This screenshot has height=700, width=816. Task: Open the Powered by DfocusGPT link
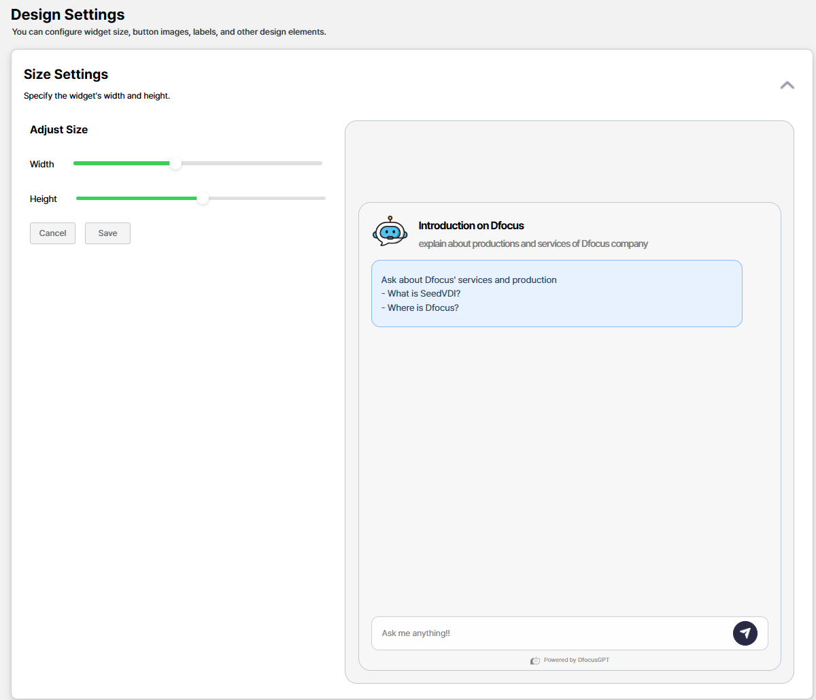coord(577,660)
